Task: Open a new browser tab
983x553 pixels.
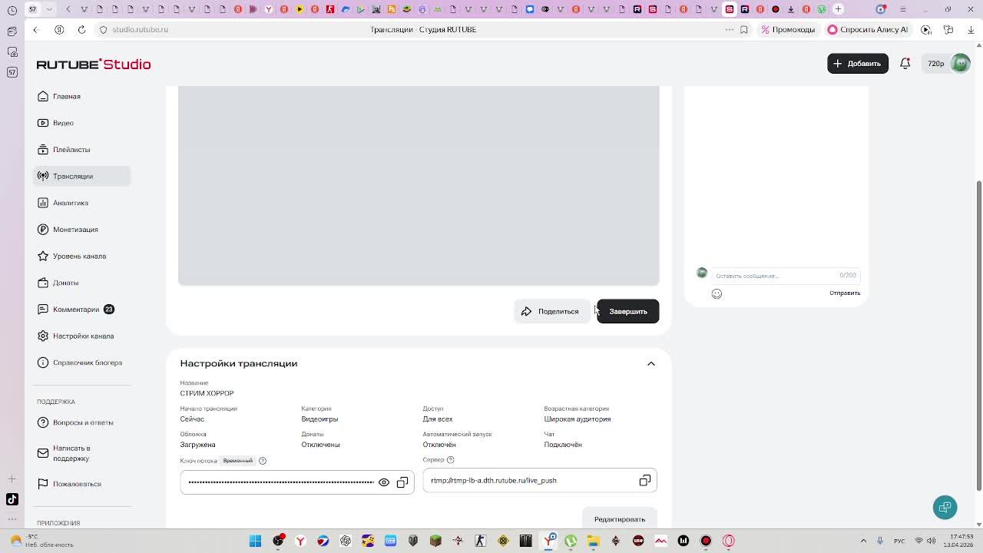Action: point(838,9)
